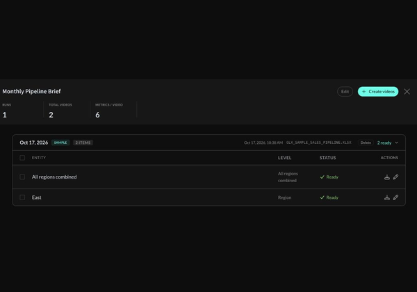This screenshot has width=417, height=292.
Task: Click the Edit button
Action: (x=345, y=92)
